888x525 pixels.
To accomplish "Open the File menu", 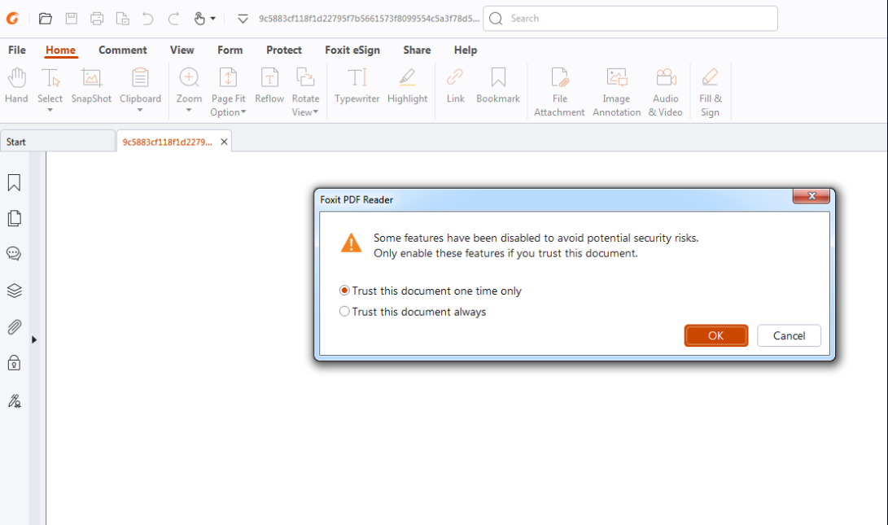I will tap(17, 50).
